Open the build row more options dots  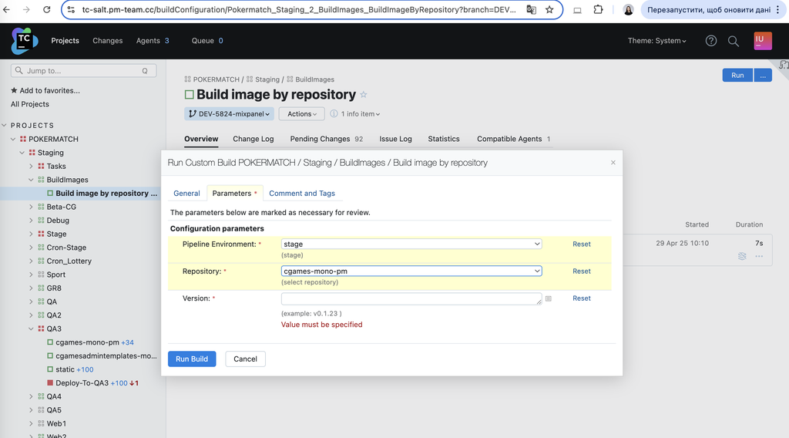click(x=759, y=256)
